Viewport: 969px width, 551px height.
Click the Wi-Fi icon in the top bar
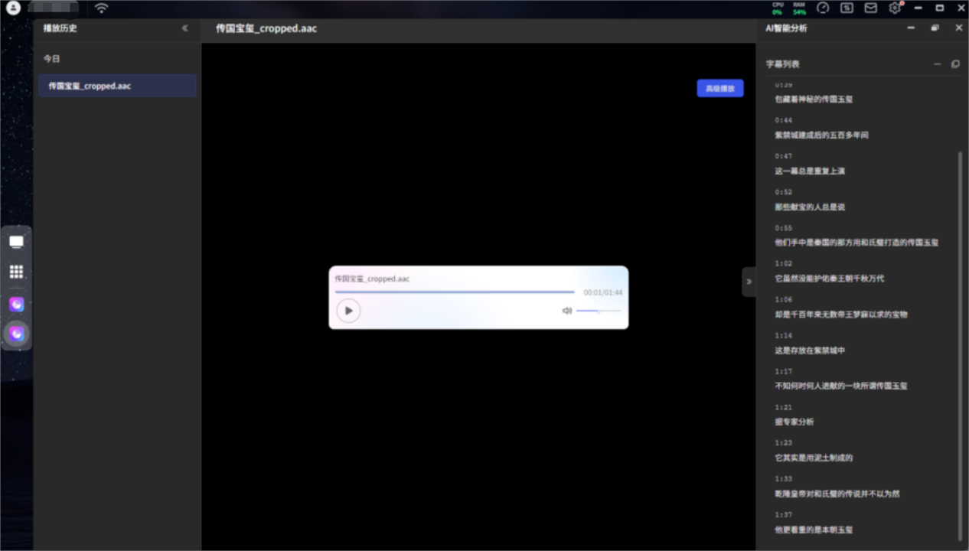click(102, 8)
